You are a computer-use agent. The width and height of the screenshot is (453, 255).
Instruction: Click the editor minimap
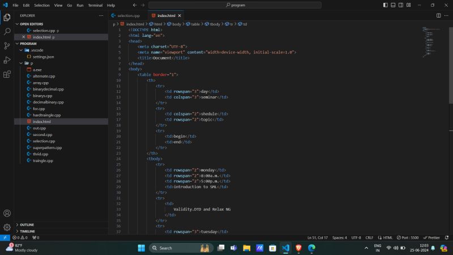click(x=432, y=42)
